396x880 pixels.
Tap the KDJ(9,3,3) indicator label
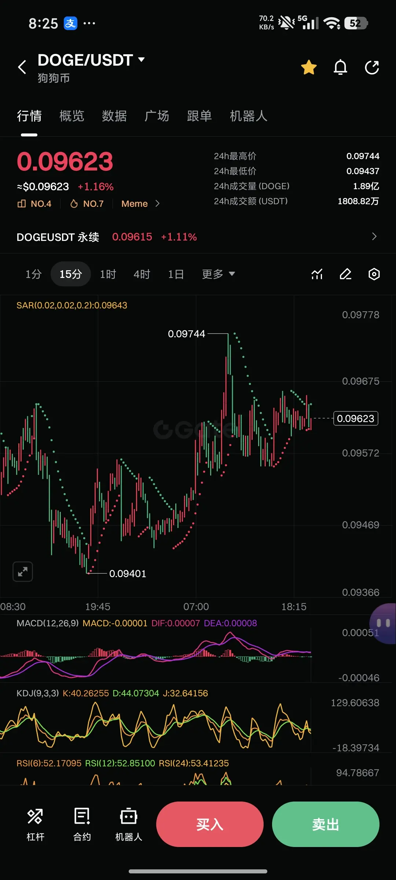click(38, 693)
